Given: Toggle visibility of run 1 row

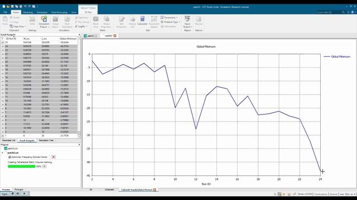Looking at the screenshot, I should pyautogui.click(x=2, y=136).
